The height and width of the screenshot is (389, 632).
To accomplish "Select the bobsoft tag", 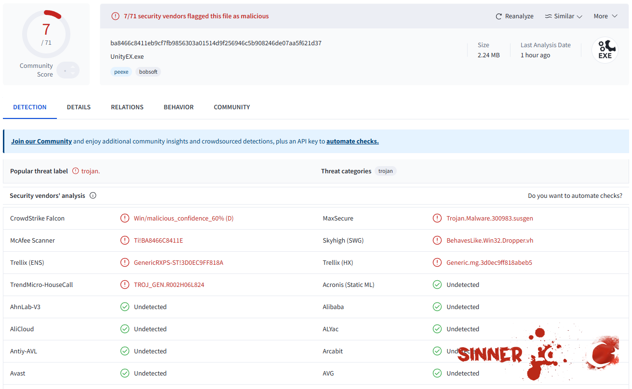I will pyautogui.click(x=148, y=72).
